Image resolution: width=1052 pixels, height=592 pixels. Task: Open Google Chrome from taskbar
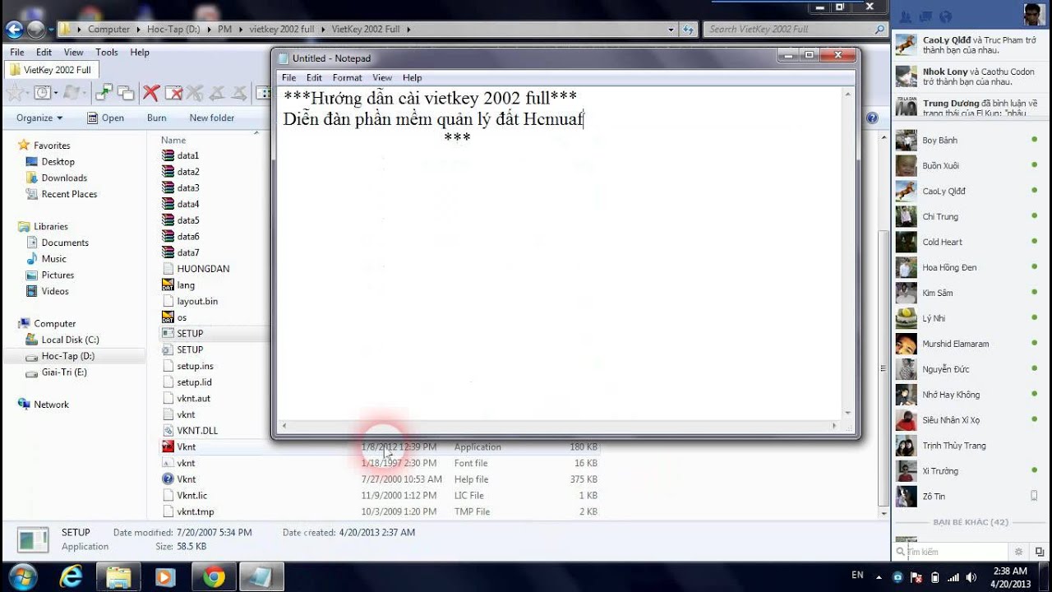pos(215,577)
